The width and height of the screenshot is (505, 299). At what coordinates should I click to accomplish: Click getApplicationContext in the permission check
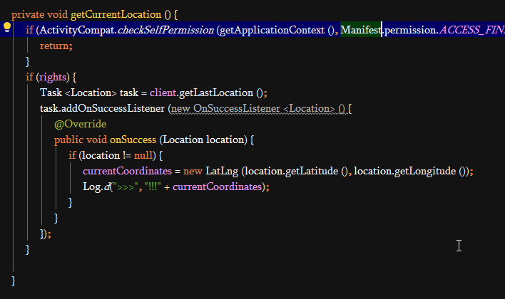(x=272, y=30)
